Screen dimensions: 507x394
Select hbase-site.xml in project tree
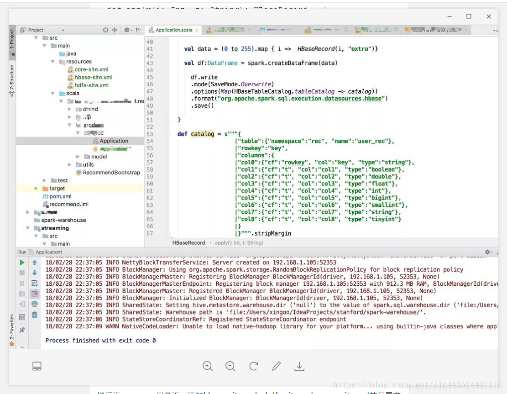click(93, 77)
